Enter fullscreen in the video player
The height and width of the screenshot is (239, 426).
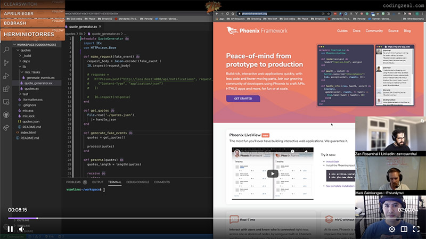(416, 229)
